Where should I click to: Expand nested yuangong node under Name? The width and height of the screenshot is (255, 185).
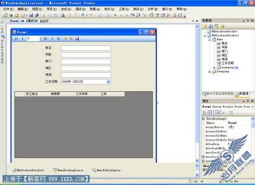[214, 68]
